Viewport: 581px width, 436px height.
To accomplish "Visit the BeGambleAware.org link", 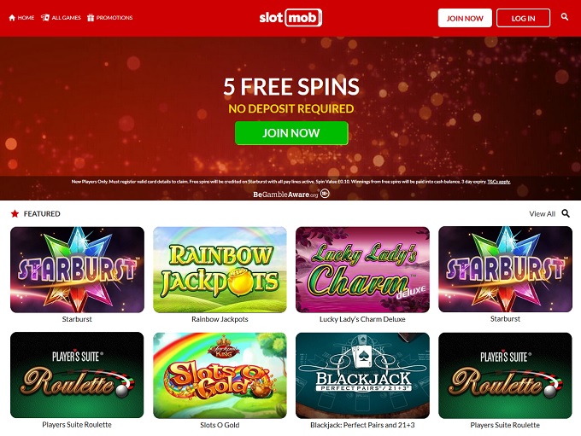I will pos(285,195).
